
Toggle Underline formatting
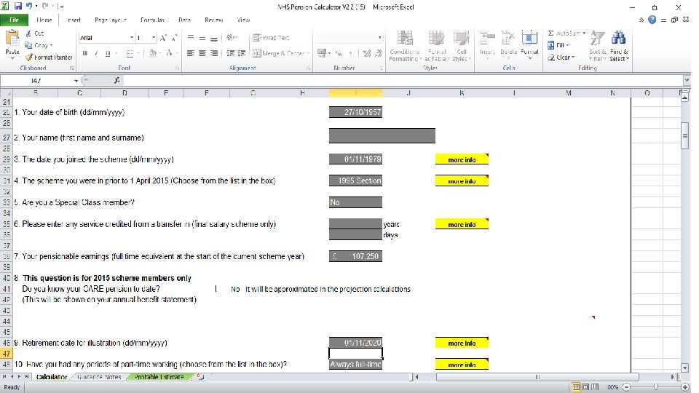pos(108,53)
